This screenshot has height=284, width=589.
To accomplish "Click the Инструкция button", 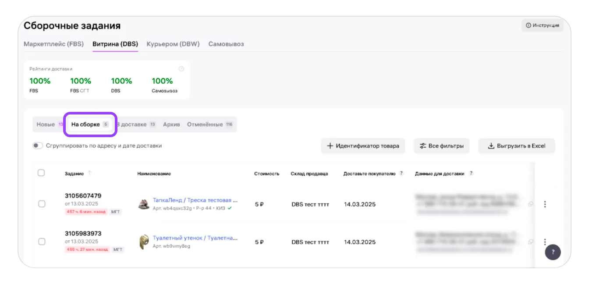I will pos(542,25).
